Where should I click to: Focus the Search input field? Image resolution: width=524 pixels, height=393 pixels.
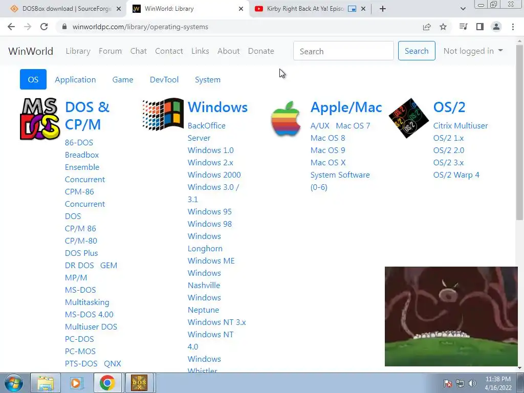(343, 51)
